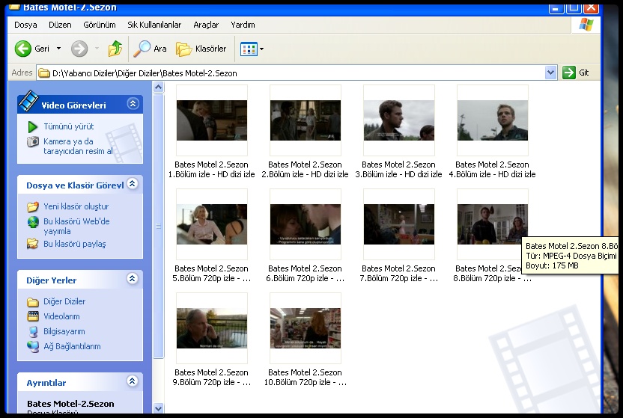Viewport: 623px width, 418px height.
Task: Open the Araçlar menu
Action: [206, 25]
